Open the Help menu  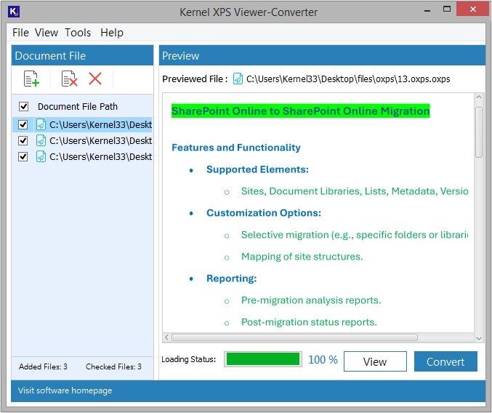(112, 33)
